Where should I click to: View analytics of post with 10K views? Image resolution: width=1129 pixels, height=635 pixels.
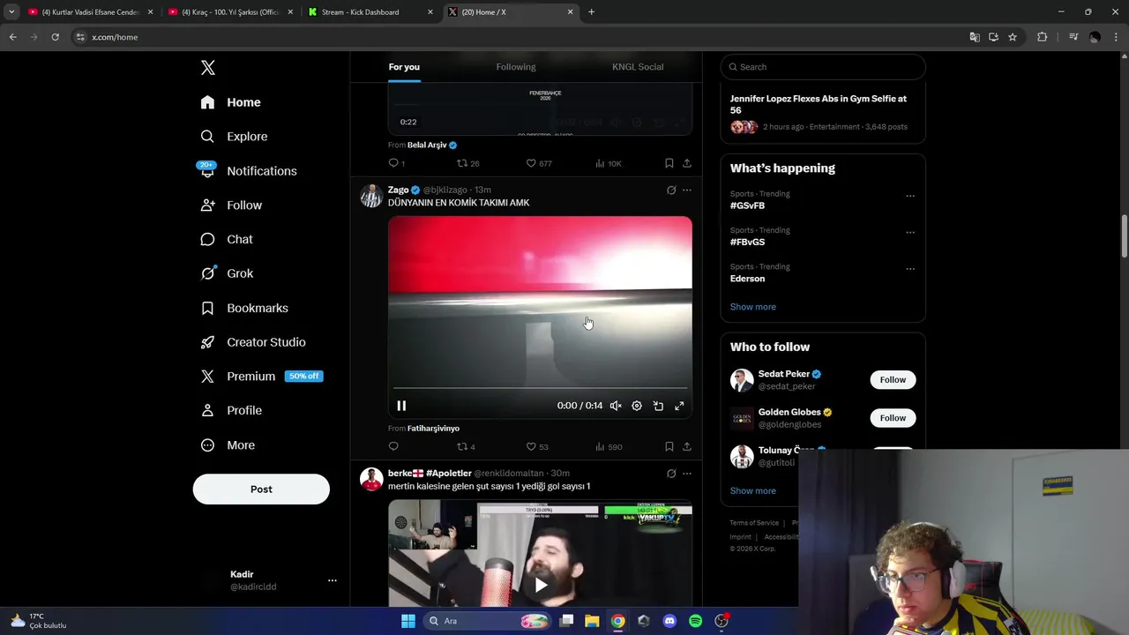[609, 163]
